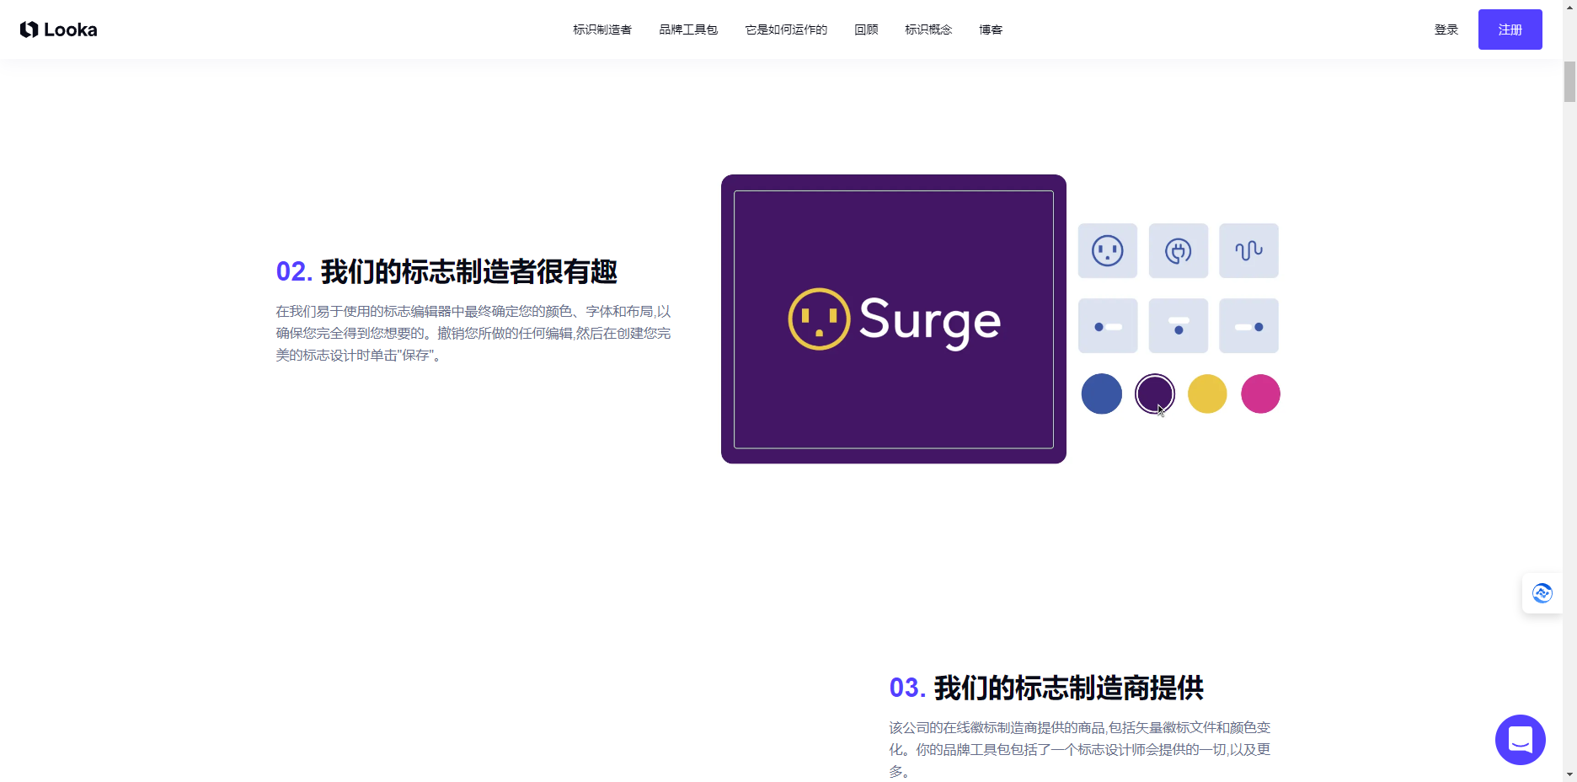Choose the icon-right layout option
This screenshot has width=1577, height=782.
[1248, 326]
